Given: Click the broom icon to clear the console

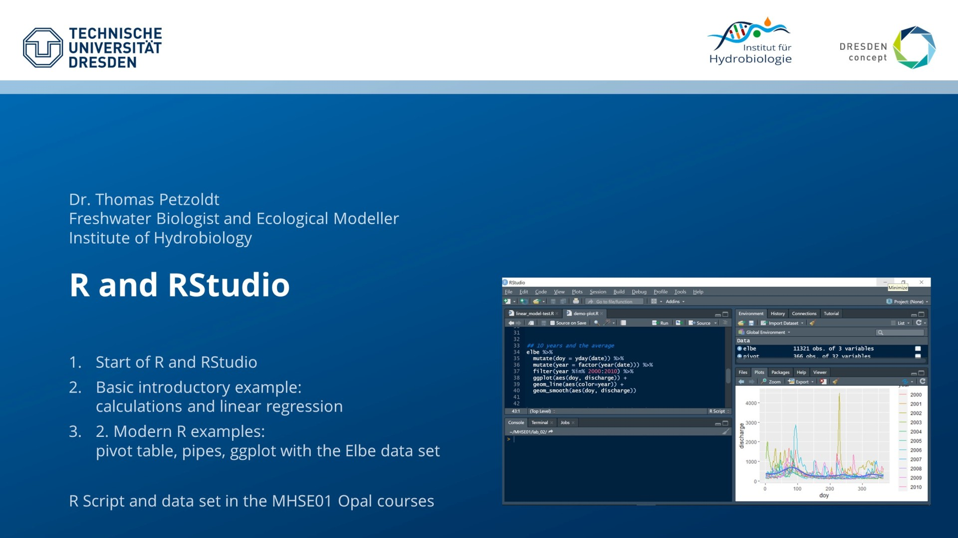Looking at the screenshot, I should [725, 432].
